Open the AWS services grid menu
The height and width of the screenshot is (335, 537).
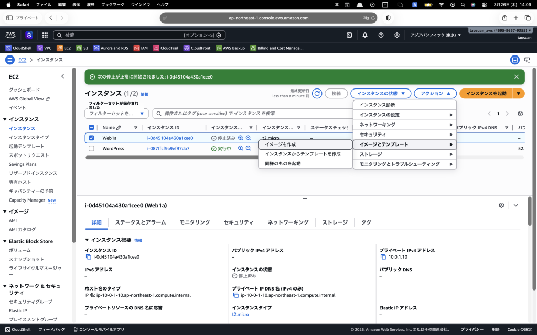click(x=45, y=35)
